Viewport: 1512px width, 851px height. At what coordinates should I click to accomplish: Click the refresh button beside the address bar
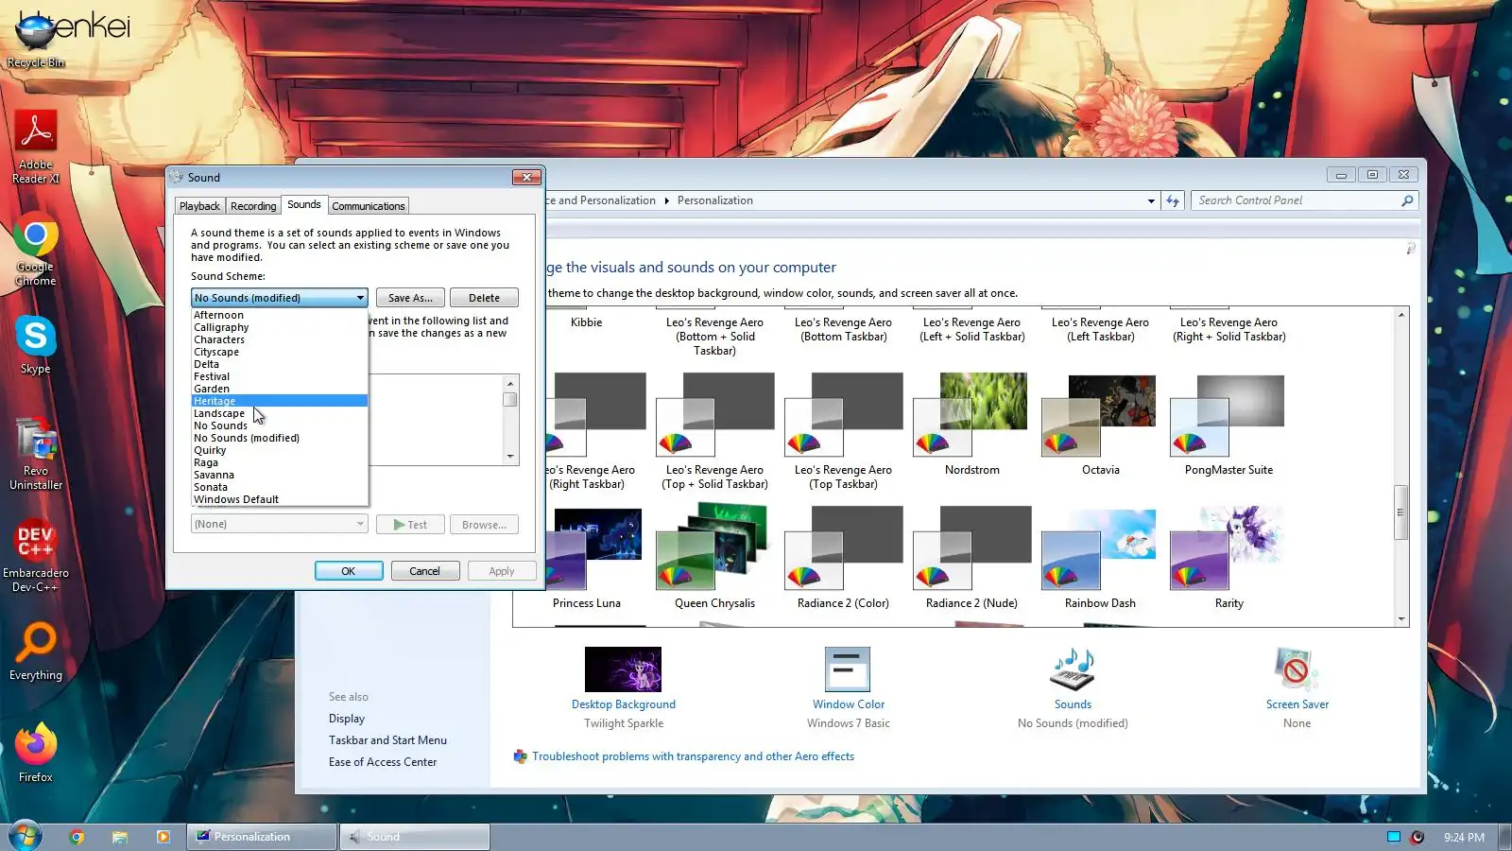pyautogui.click(x=1173, y=200)
